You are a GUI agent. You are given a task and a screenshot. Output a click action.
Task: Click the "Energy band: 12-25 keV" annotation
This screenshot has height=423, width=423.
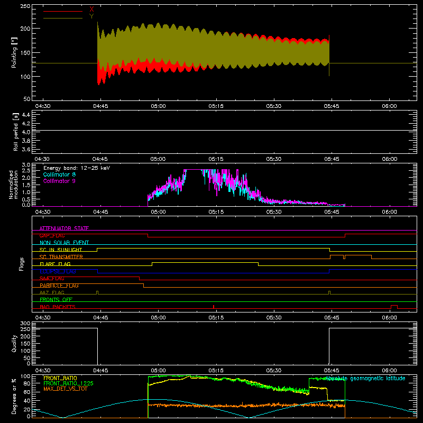77,168
